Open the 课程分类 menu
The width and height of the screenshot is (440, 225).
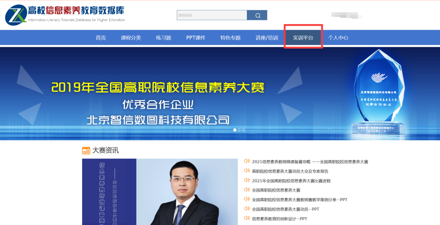[x=131, y=37]
